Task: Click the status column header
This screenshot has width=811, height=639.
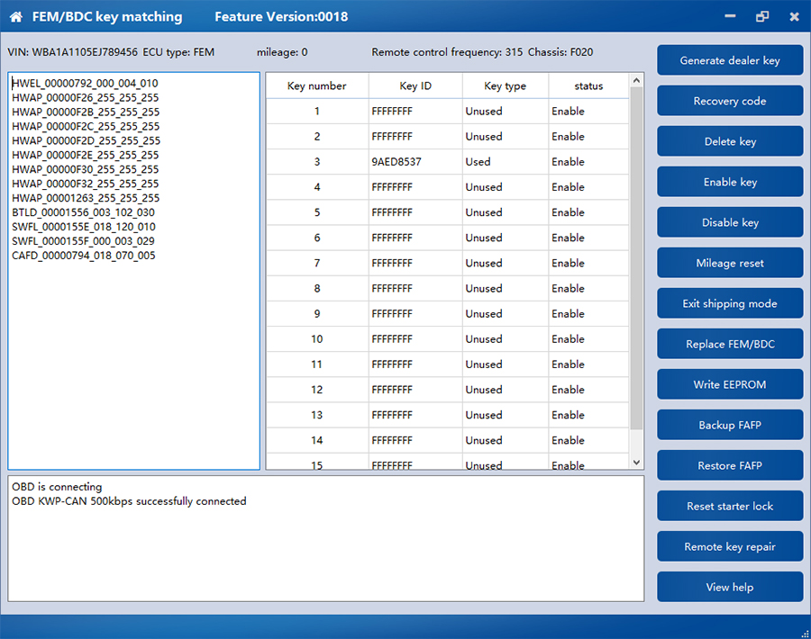Action: pos(588,86)
